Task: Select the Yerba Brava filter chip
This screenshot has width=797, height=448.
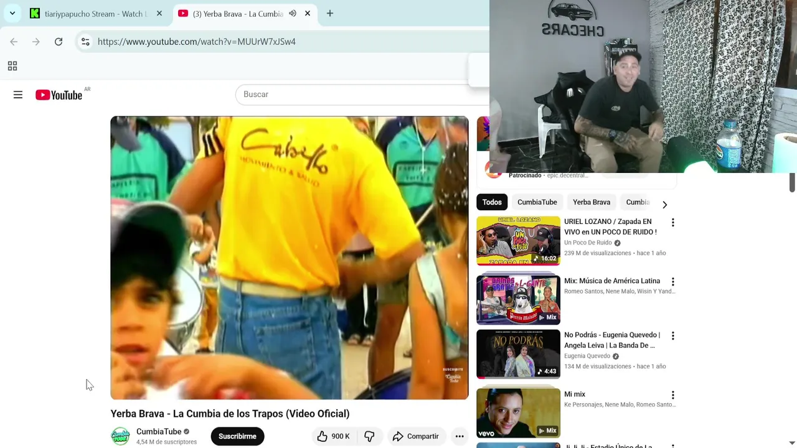Action: pos(592,202)
